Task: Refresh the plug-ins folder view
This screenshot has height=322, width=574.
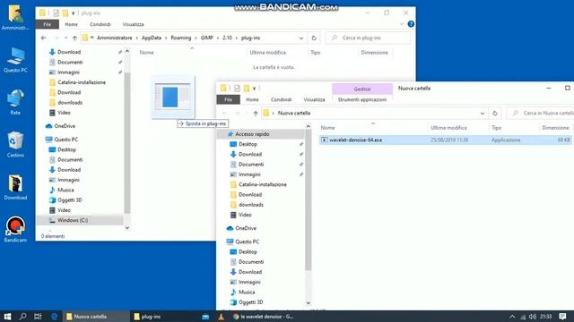Action: 314,38
